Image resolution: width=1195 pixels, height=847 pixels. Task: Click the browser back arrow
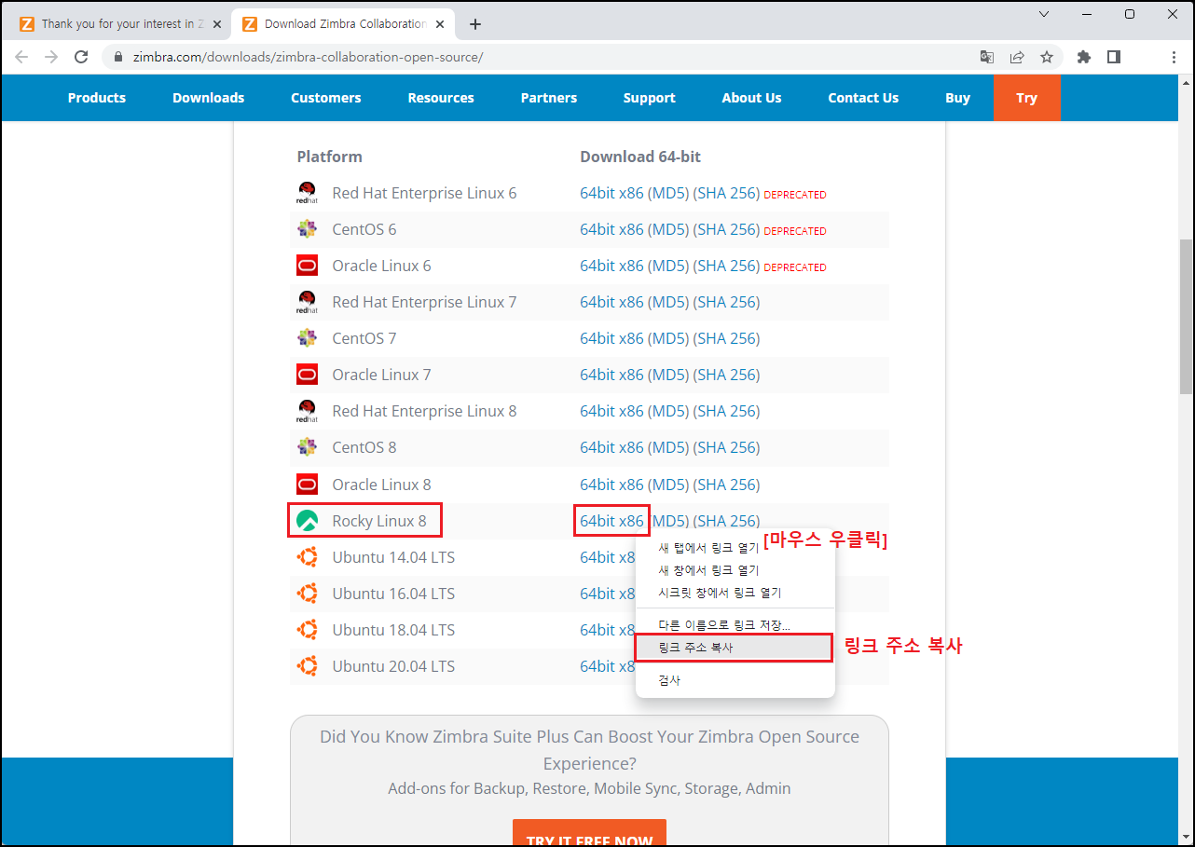tap(21, 57)
